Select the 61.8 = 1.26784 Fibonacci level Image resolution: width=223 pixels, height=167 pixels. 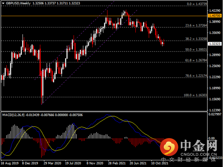tap(196, 60)
